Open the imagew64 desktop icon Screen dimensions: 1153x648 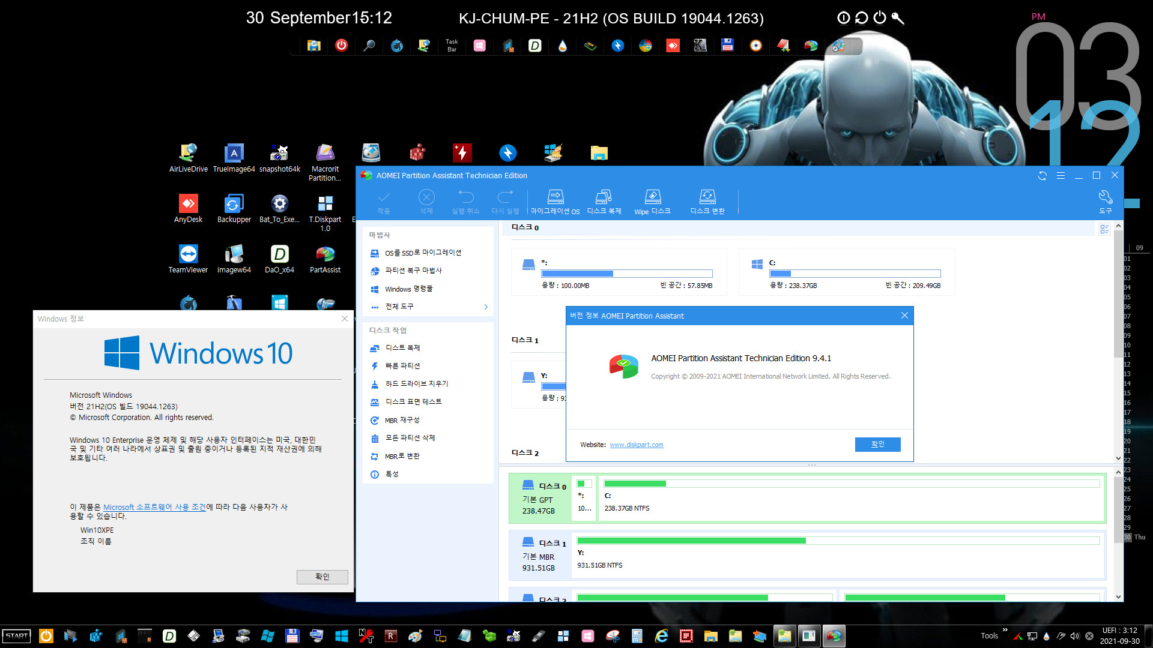234,259
